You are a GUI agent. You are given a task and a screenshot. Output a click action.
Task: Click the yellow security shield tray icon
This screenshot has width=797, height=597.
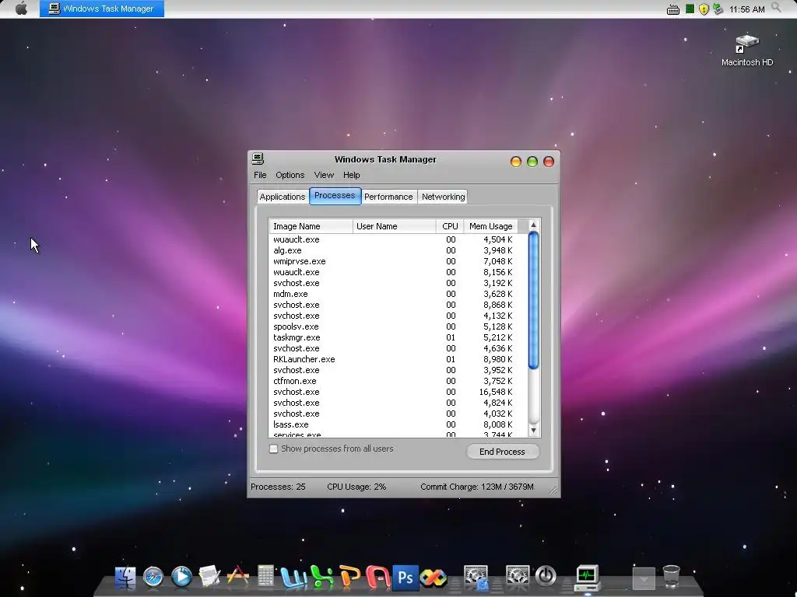(x=704, y=9)
